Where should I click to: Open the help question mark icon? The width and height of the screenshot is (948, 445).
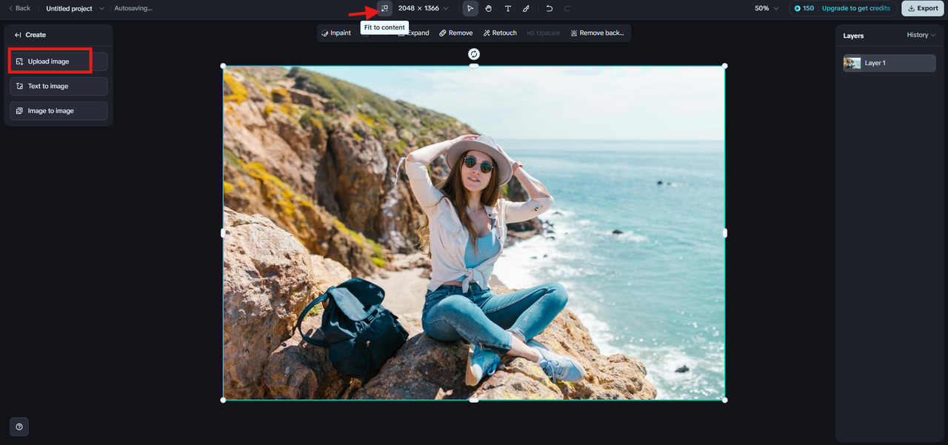[19, 426]
